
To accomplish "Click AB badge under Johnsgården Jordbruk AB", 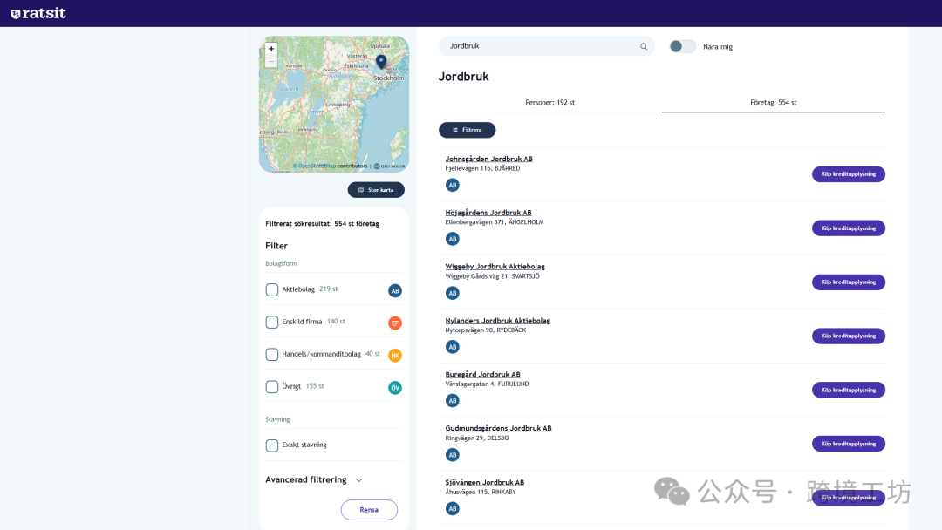I will pos(452,185).
